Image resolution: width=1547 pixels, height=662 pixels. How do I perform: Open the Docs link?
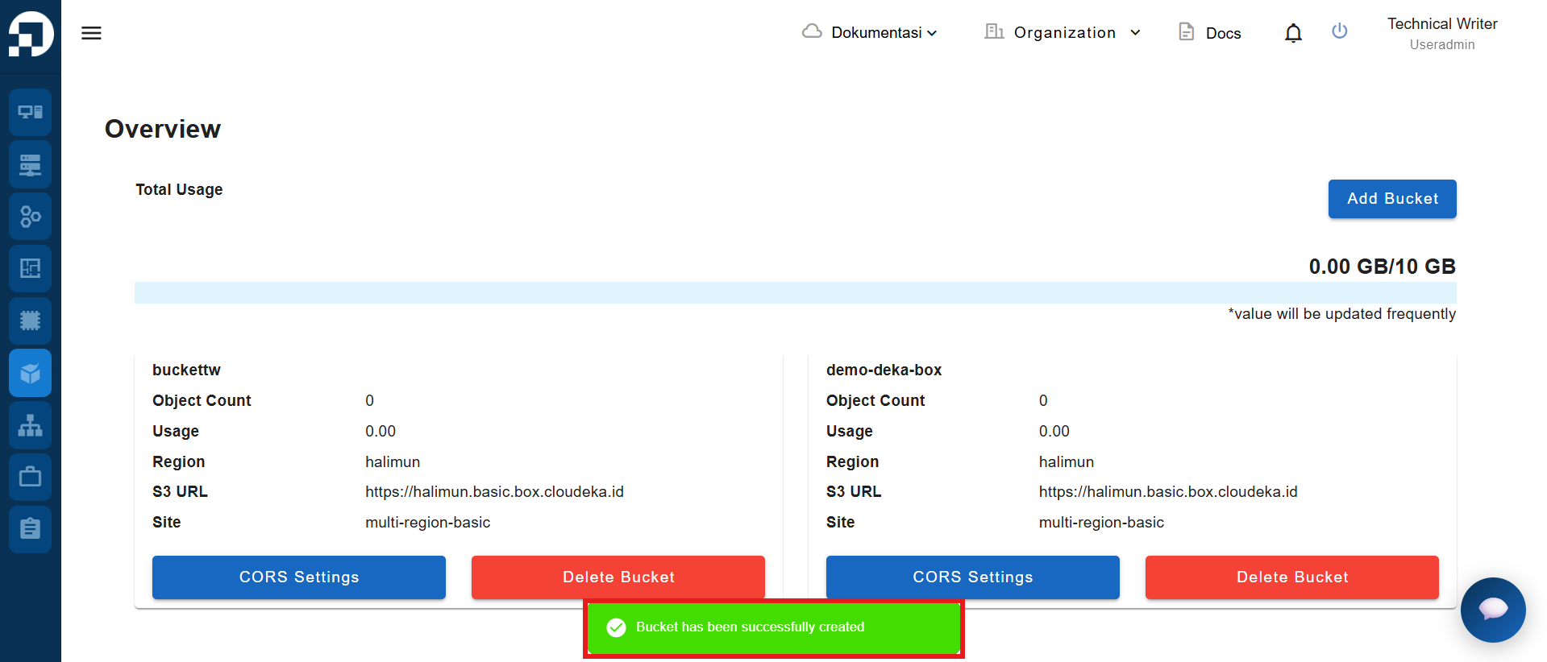click(1209, 32)
